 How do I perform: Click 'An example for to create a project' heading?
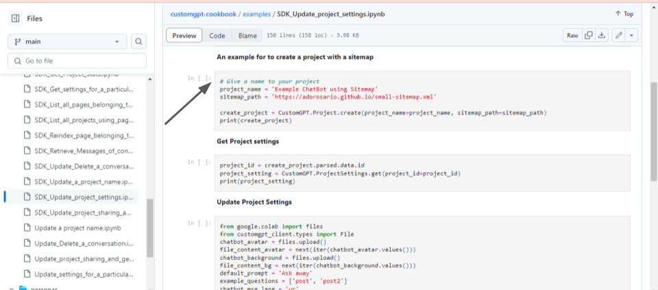pyautogui.click(x=295, y=57)
